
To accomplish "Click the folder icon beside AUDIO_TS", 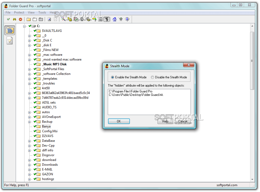I will 39,107.
